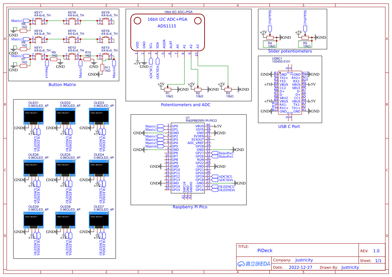The image size is (392, 277).
Task: Click the "USB C Port" section label
Action: click(289, 127)
